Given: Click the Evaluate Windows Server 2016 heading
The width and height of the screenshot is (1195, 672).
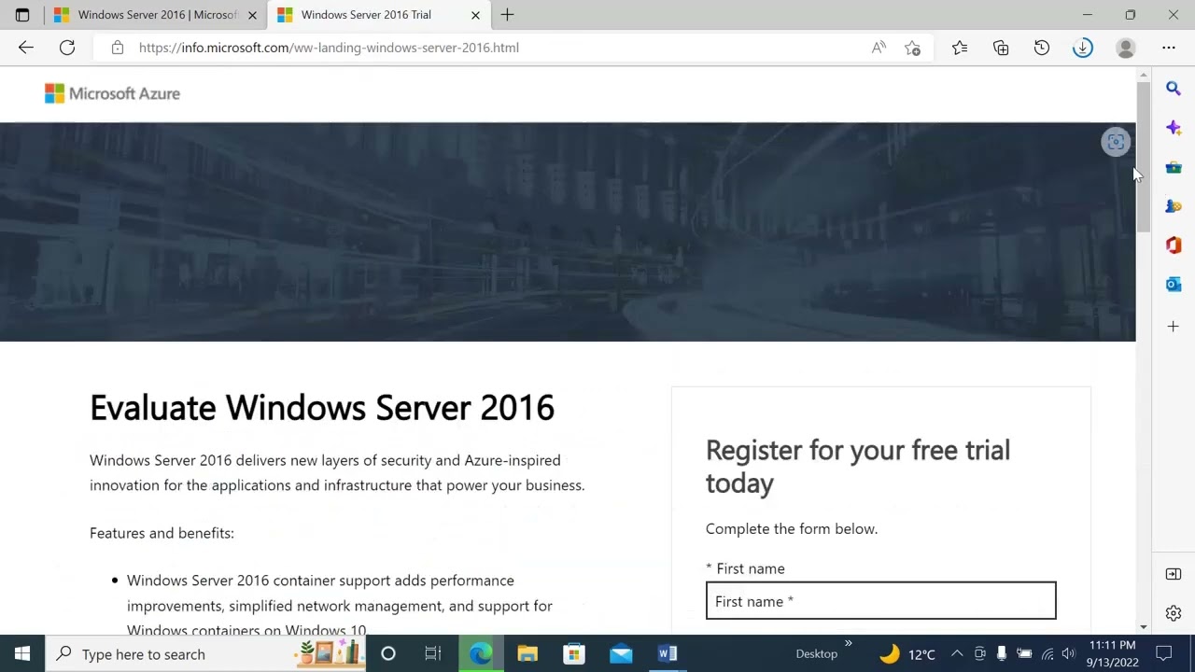Looking at the screenshot, I should (x=322, y=408).
